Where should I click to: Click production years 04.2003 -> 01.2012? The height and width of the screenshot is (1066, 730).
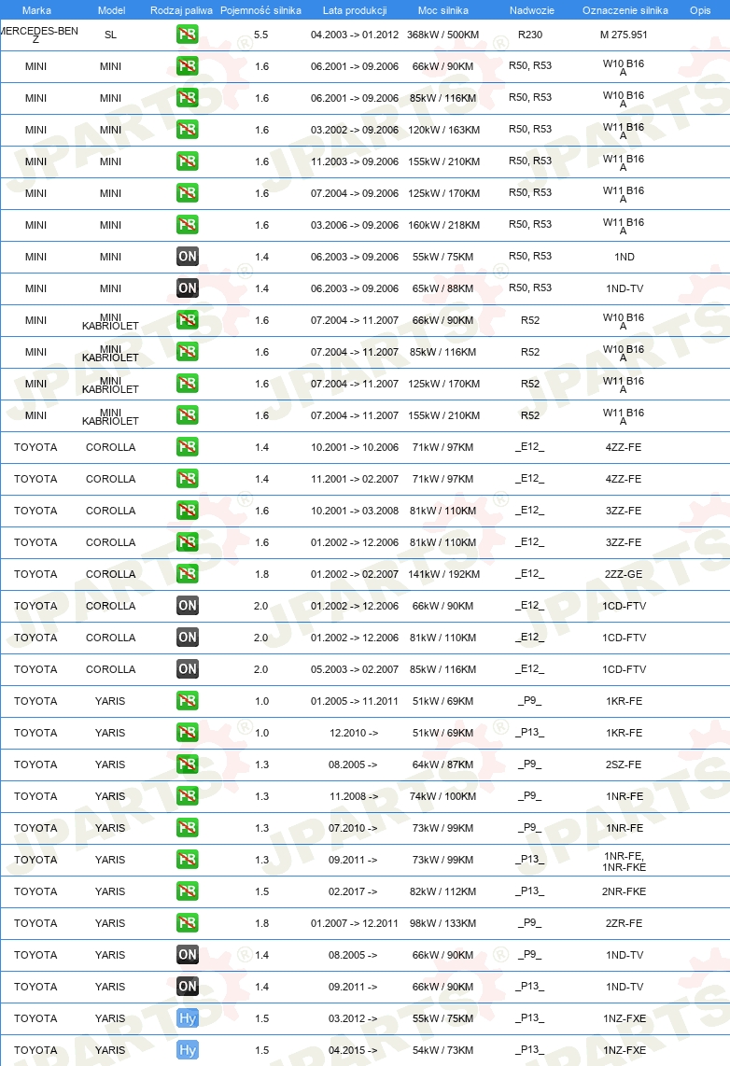pyautogui.click(x=355, y=34)
